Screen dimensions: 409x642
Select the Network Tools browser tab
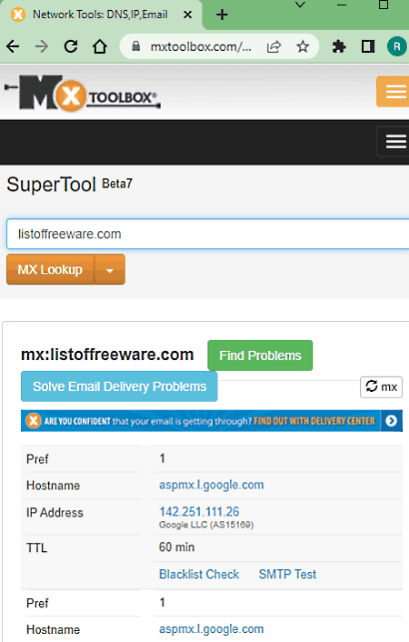click(x=101, y=15)
